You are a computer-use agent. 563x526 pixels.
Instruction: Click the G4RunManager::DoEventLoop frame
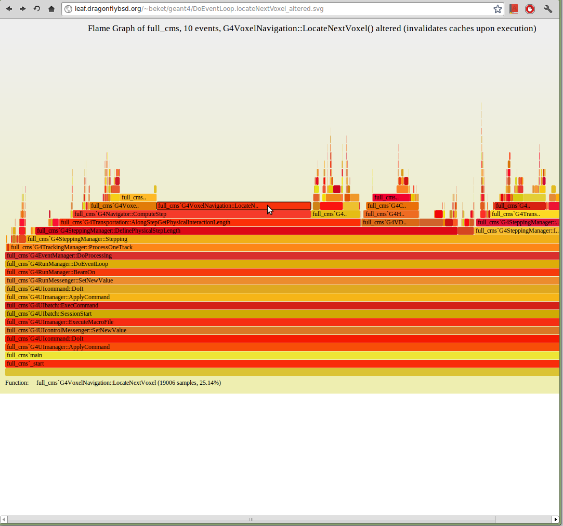(282, 264)
